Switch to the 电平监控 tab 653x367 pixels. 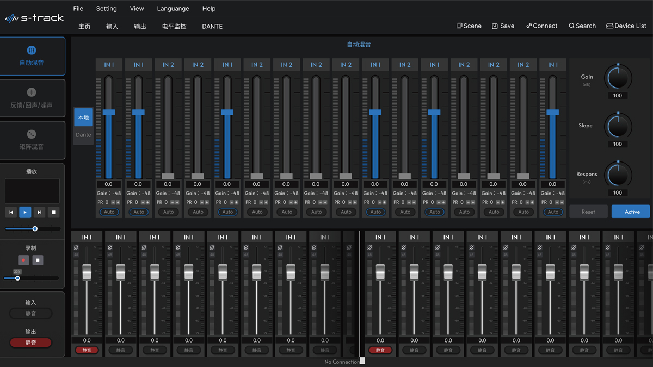pyautogui.click(x=174, y=27)
